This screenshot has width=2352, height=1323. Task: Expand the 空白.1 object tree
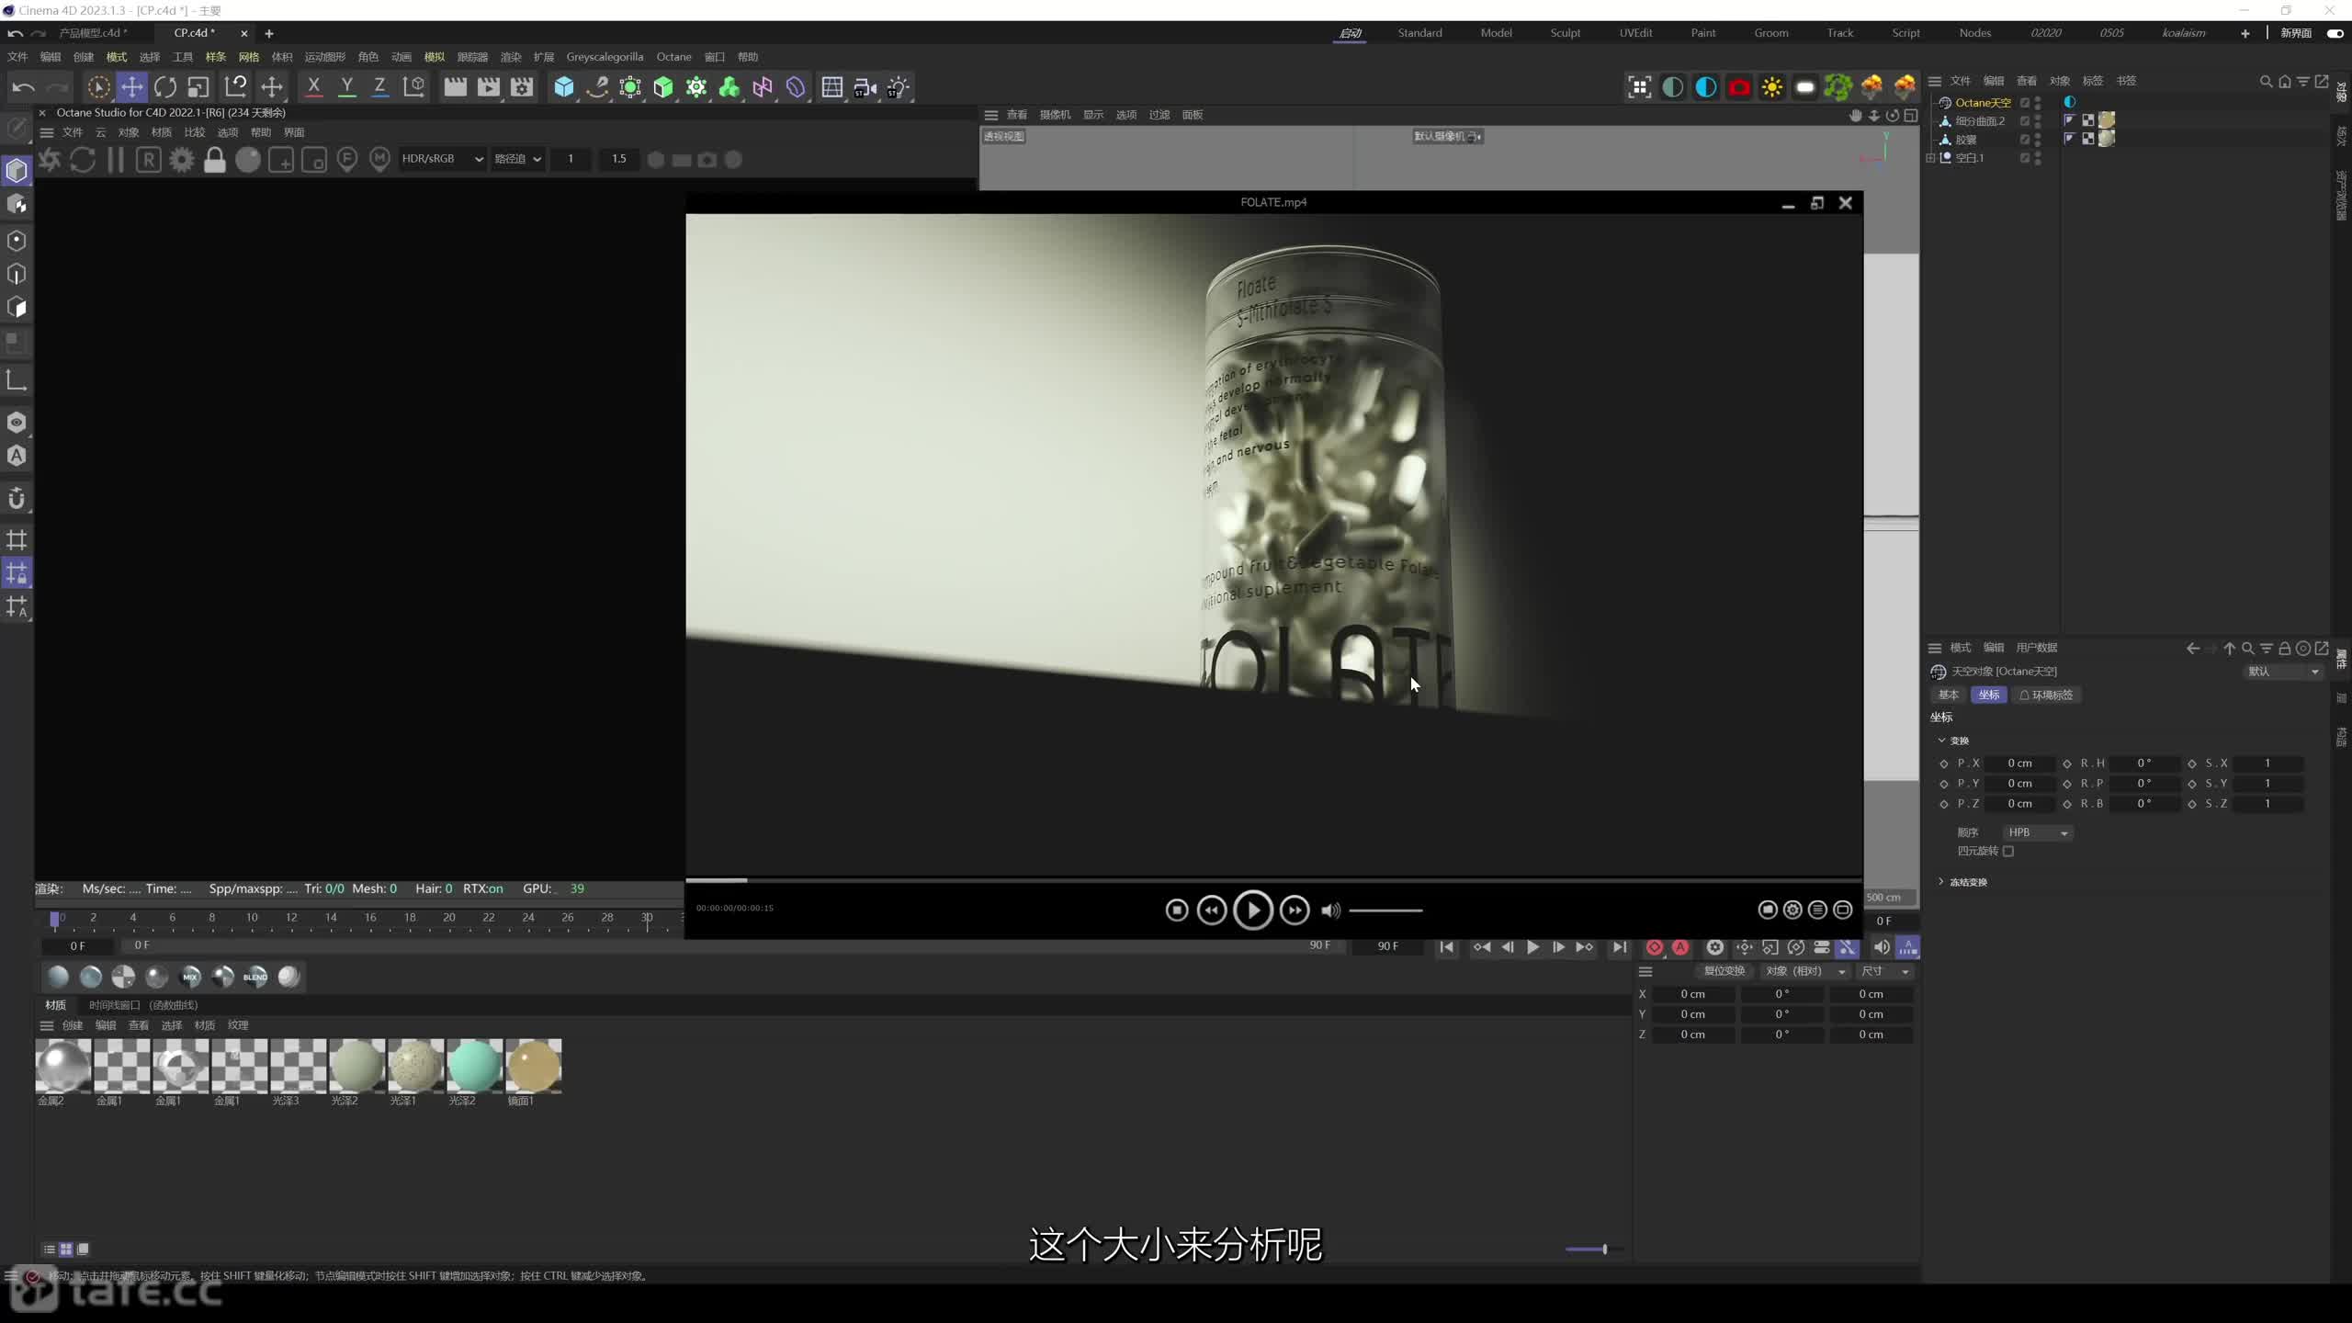coord(1930,158)
